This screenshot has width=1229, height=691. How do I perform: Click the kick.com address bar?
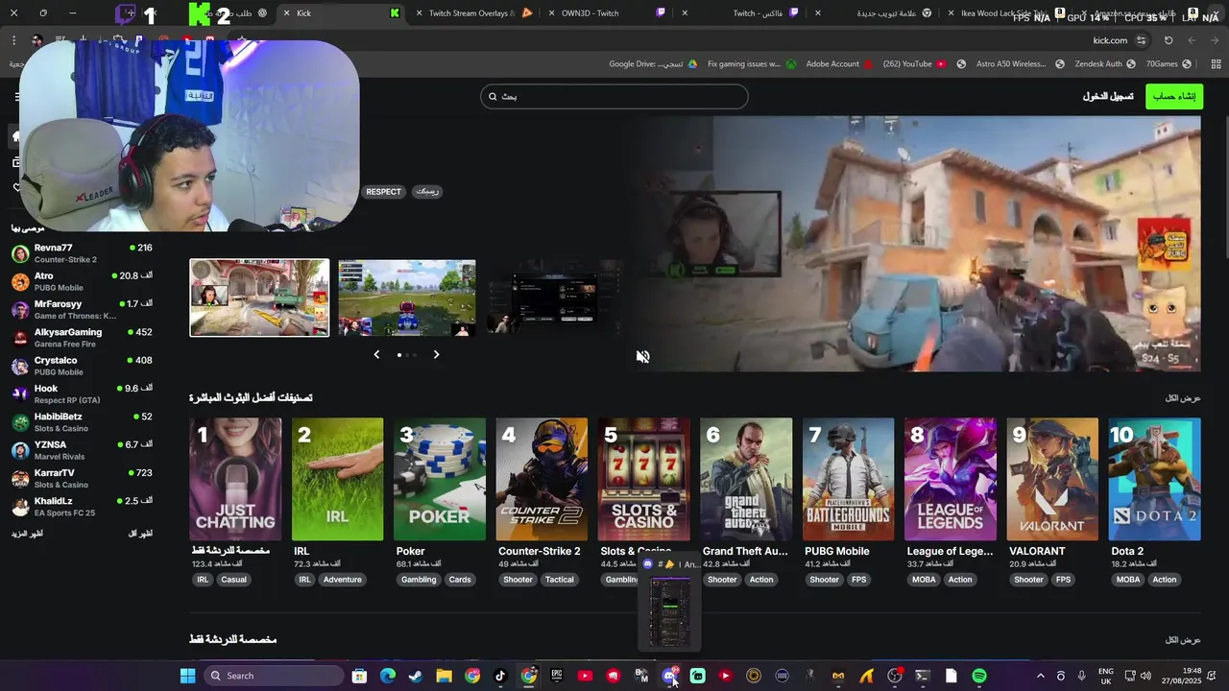(1110, 40)
